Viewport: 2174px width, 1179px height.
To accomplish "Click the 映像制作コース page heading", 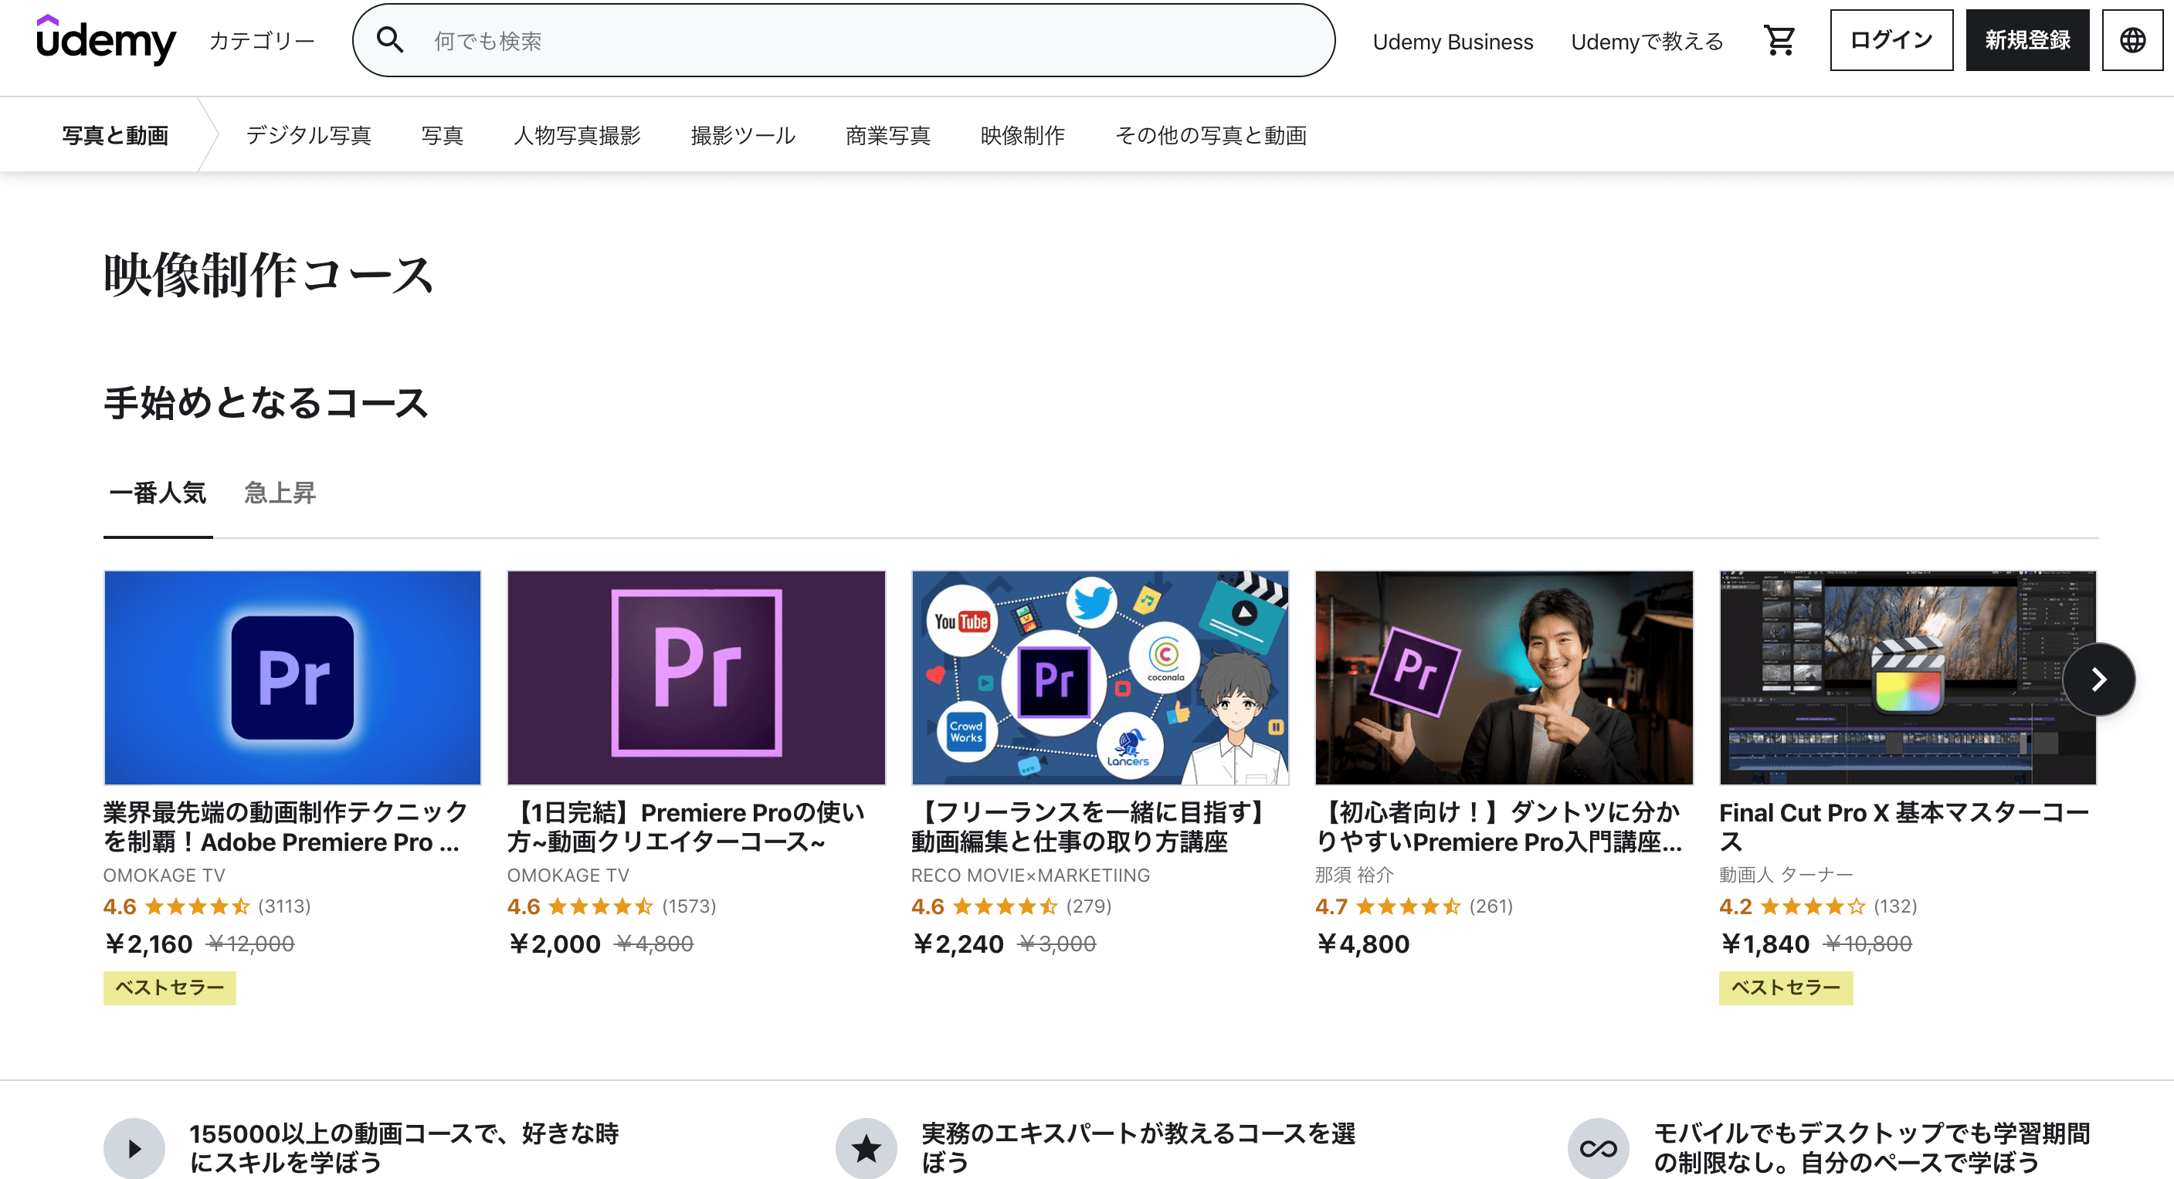I will (x=269, y=275).
